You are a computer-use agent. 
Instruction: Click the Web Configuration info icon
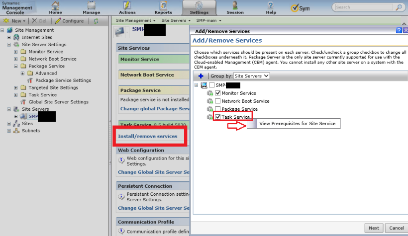pos(121,160)
